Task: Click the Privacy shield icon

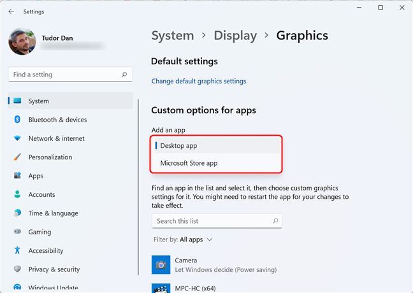Action: coord(17,269)
